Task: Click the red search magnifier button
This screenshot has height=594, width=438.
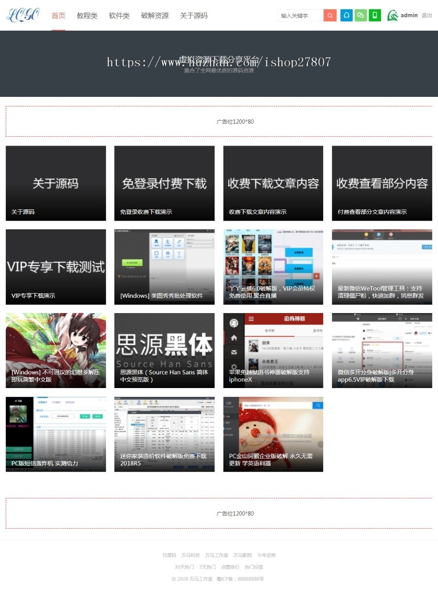Action: 330,16
